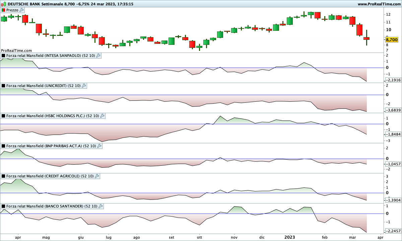Open wrench settings for UNICREDIT indicator

tap(84, 86)
